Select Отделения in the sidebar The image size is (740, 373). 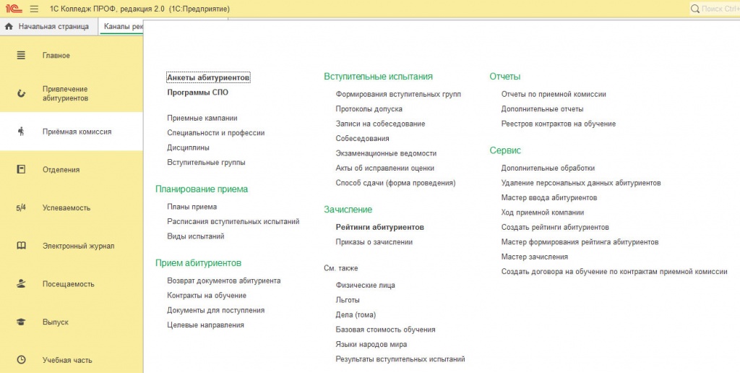click(x=61, y=169)
